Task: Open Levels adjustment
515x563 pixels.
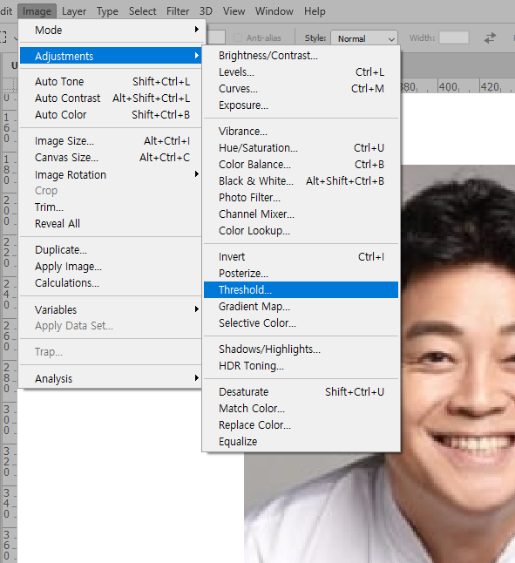Action: coord(302,71)
